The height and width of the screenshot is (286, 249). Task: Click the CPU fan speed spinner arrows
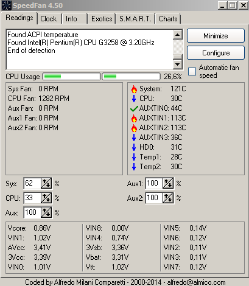[x=46, y=198]
